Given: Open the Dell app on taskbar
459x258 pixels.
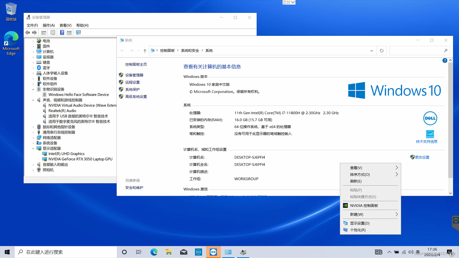Looking at the screenshot, I should tap(198, 252).
